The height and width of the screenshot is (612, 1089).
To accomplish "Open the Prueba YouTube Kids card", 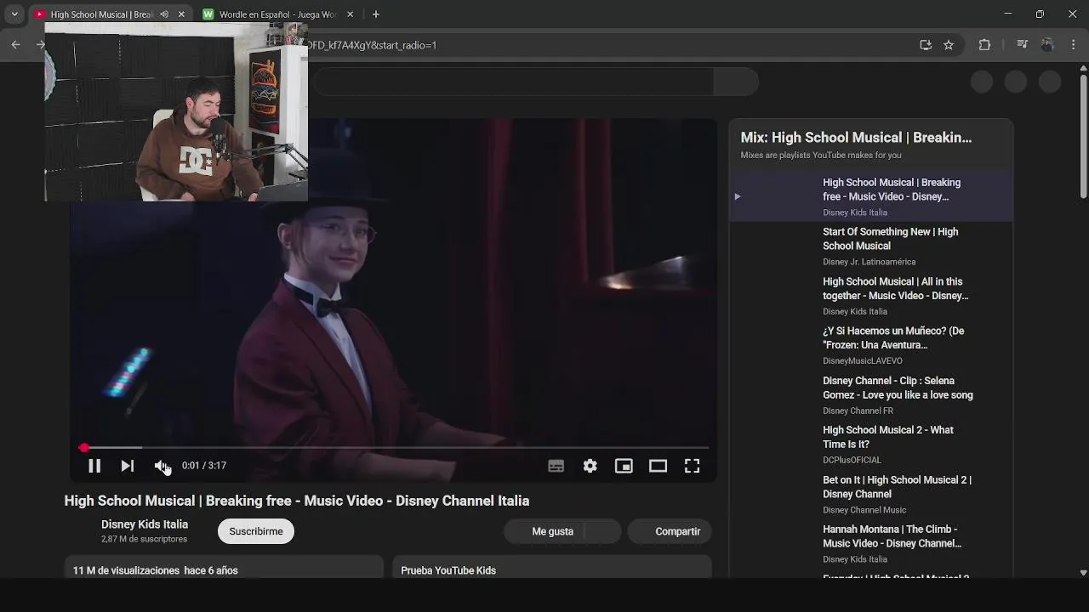I will point(551,568).
